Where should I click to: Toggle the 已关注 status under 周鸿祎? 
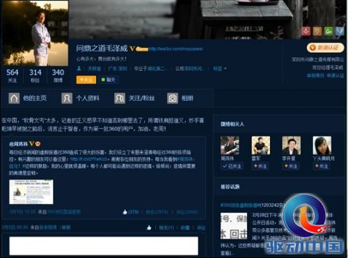(232, 166)
